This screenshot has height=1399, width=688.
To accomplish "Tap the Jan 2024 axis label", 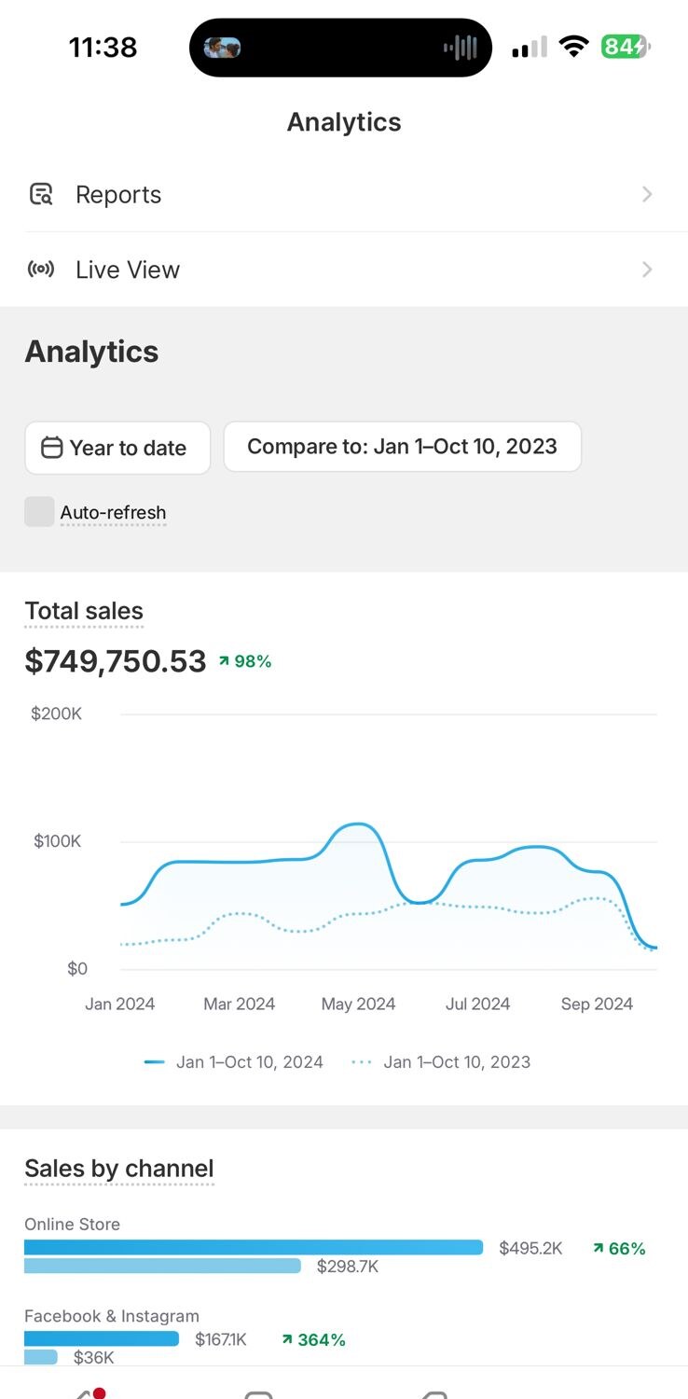I will [119, 1004].
